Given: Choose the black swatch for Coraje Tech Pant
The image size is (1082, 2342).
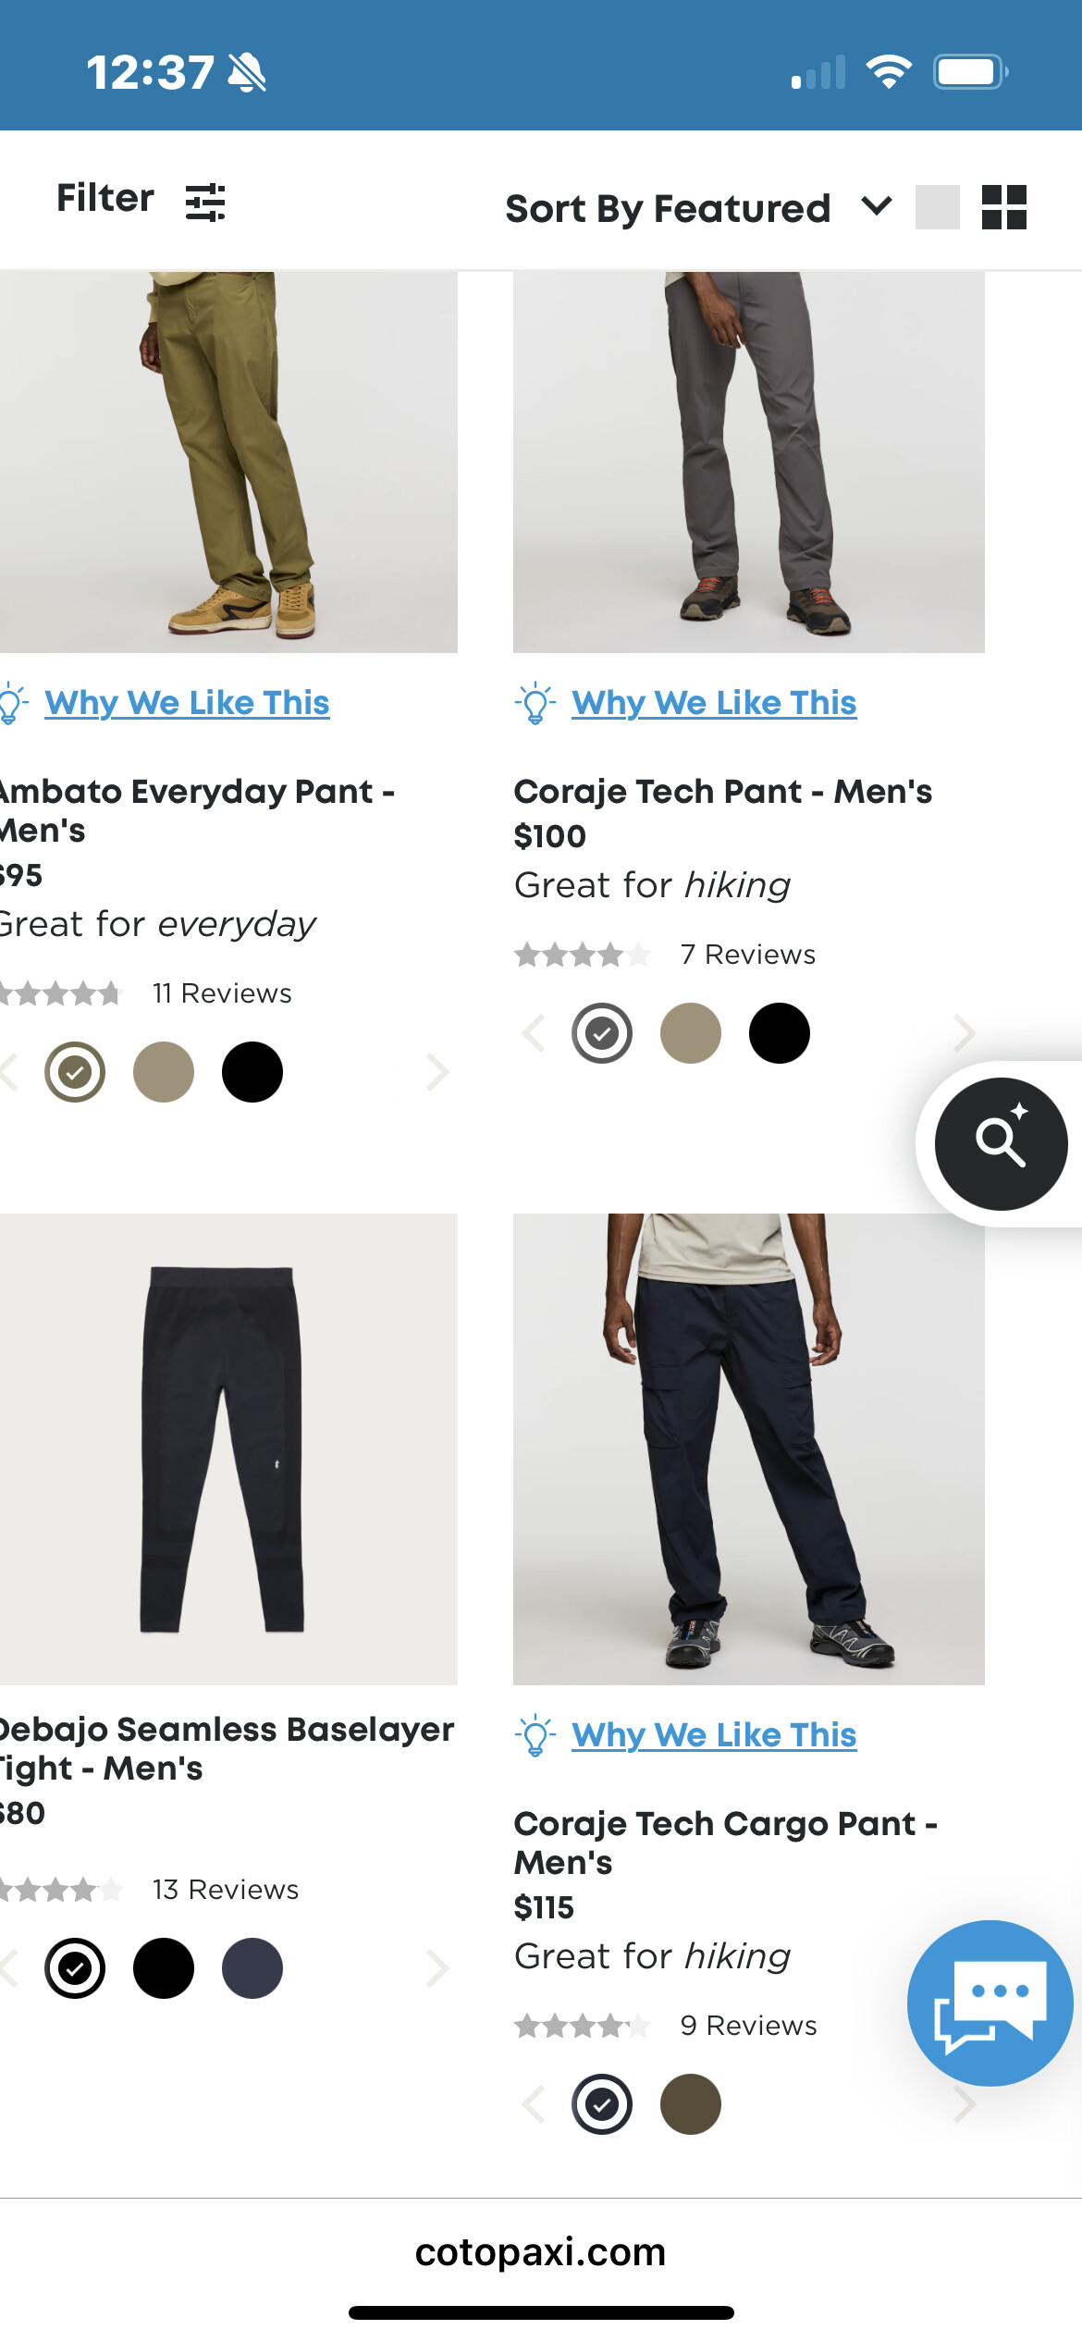Looking at the screenshot, I should pyautogui.click(x=780, y=1033).
